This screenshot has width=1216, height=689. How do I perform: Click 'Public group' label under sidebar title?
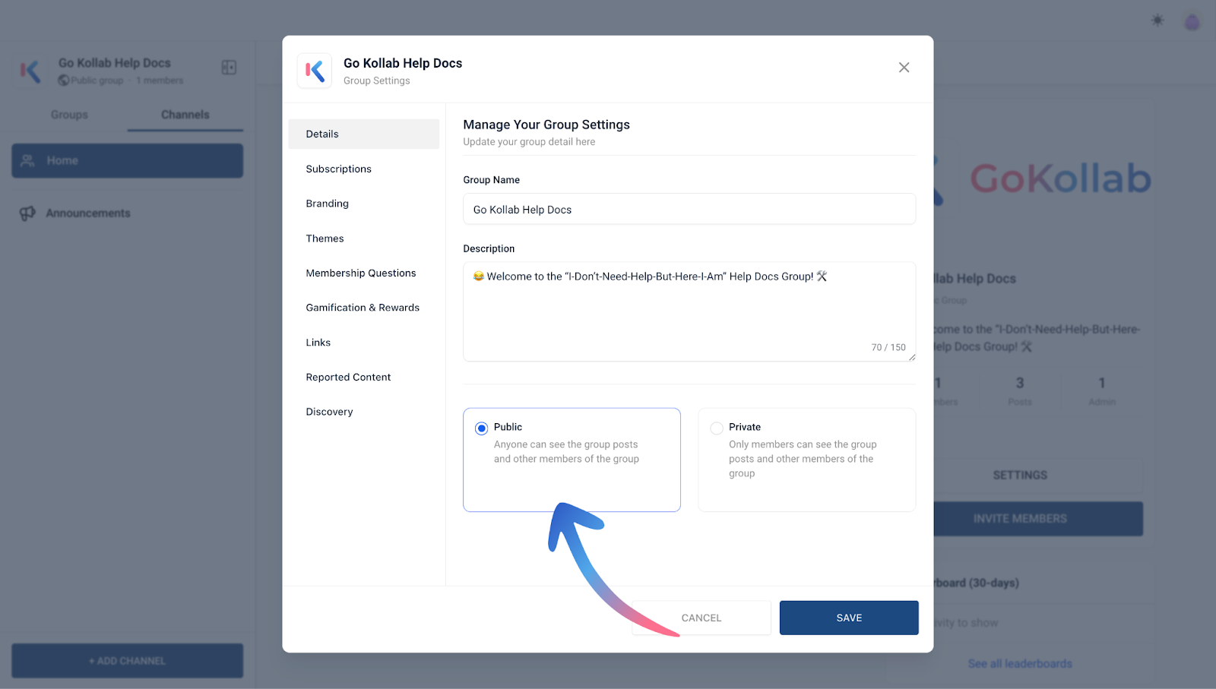click(97, 81)
